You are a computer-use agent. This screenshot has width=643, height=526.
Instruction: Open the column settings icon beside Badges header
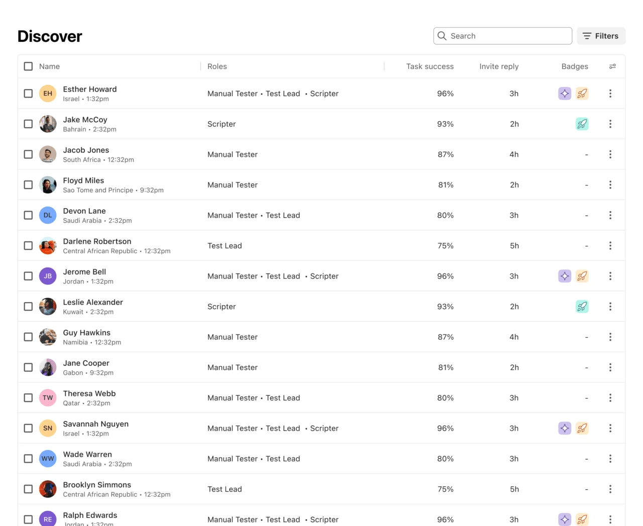point(612,66)
